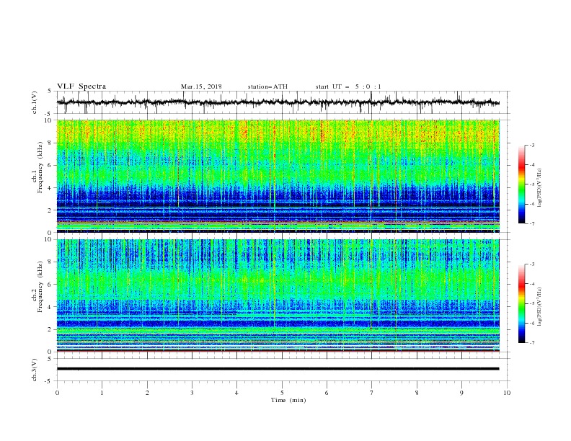Click the "station=ATH" header label

pos(267,86)
